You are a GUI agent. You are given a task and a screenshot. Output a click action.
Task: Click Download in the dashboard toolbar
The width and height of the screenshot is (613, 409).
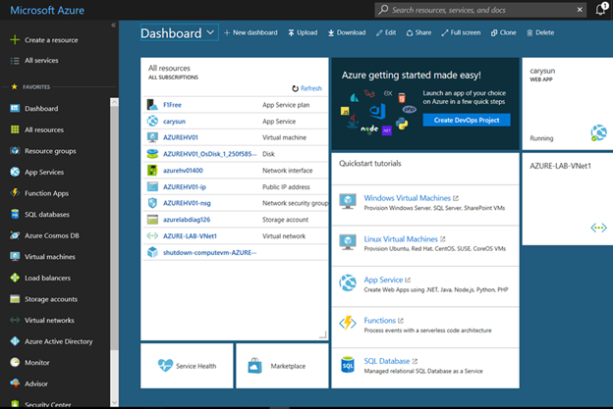pyautogui.click(x=347, y=32)
